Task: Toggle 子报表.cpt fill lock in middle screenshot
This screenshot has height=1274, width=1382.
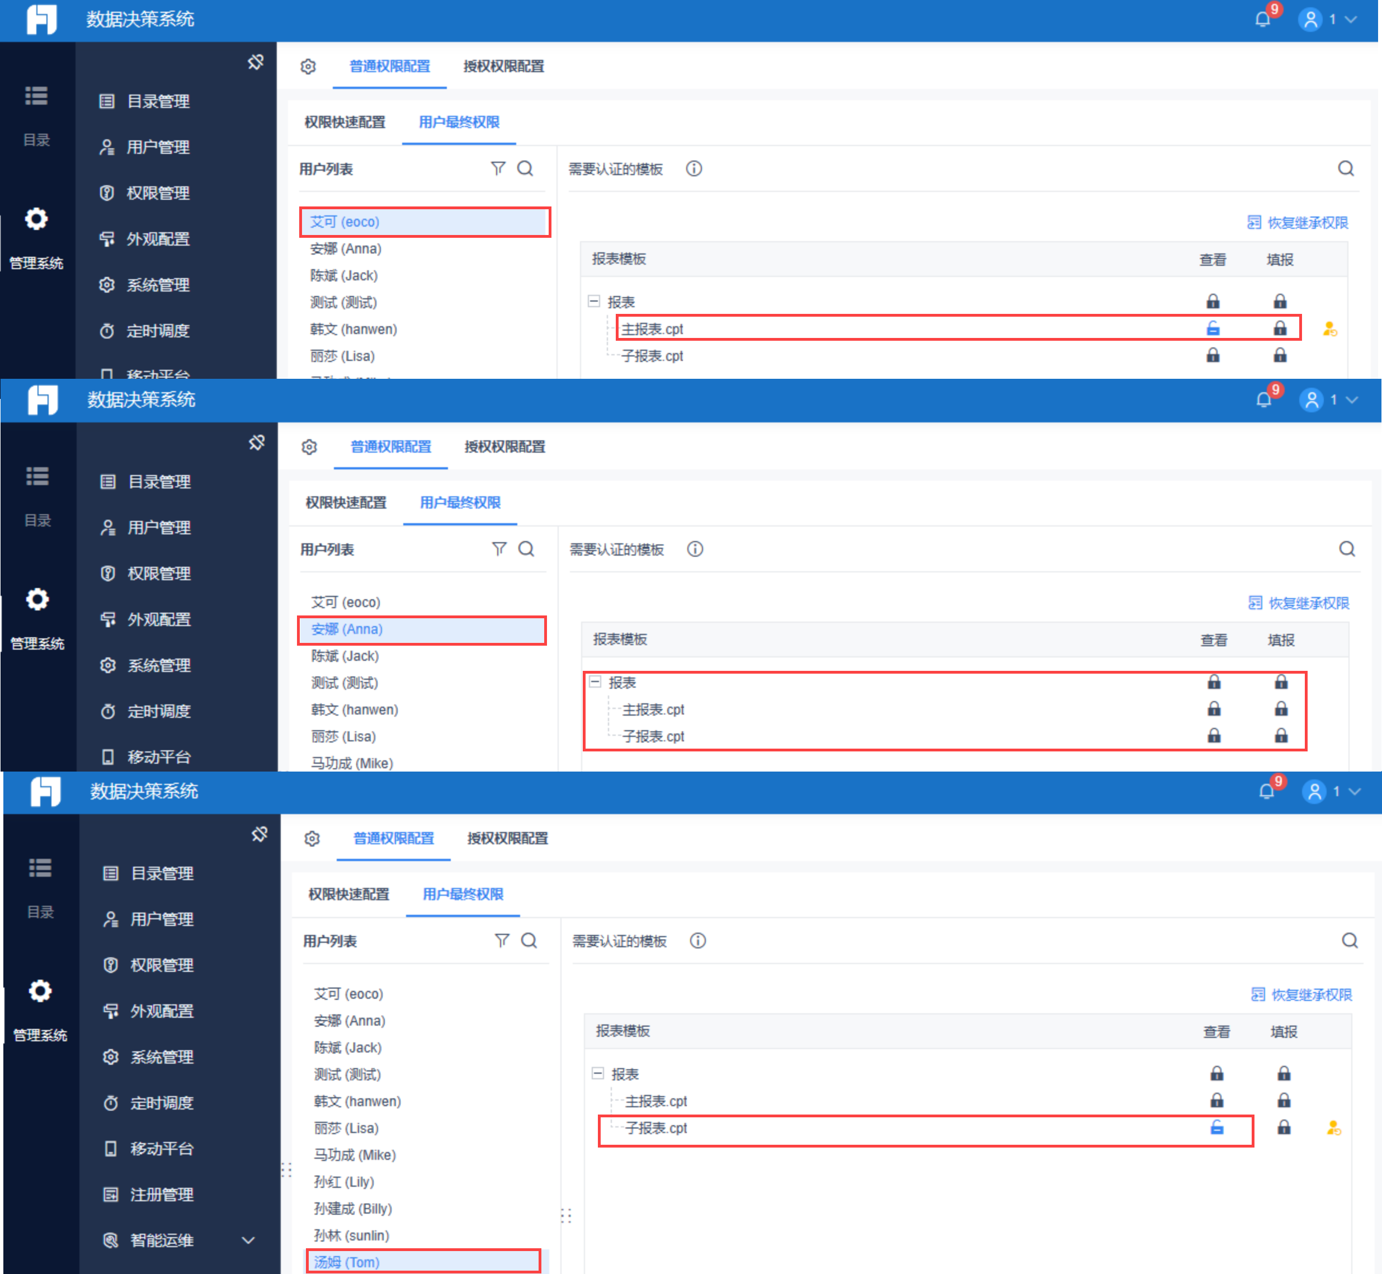Action: (x=1281, y=736)
